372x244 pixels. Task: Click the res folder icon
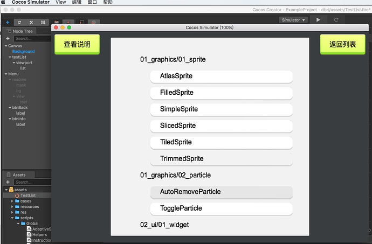17,212
